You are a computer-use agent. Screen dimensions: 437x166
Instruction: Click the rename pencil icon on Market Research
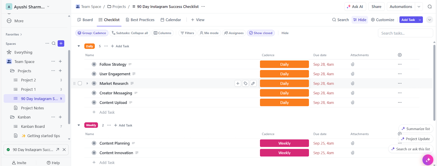click(253, 83)
